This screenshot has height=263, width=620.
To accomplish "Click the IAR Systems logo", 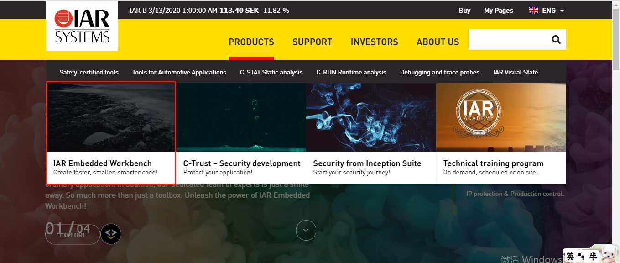I will tap(82, 26).
